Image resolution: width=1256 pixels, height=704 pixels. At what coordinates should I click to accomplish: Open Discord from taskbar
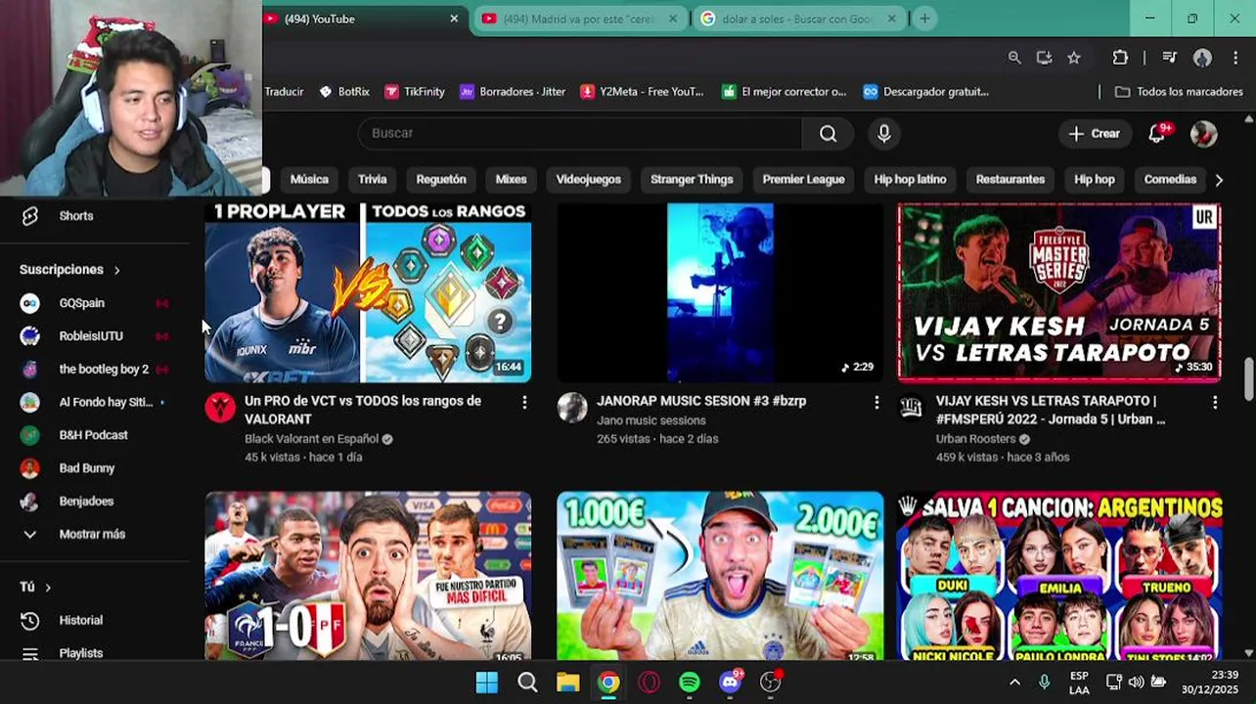pos(730,682)
